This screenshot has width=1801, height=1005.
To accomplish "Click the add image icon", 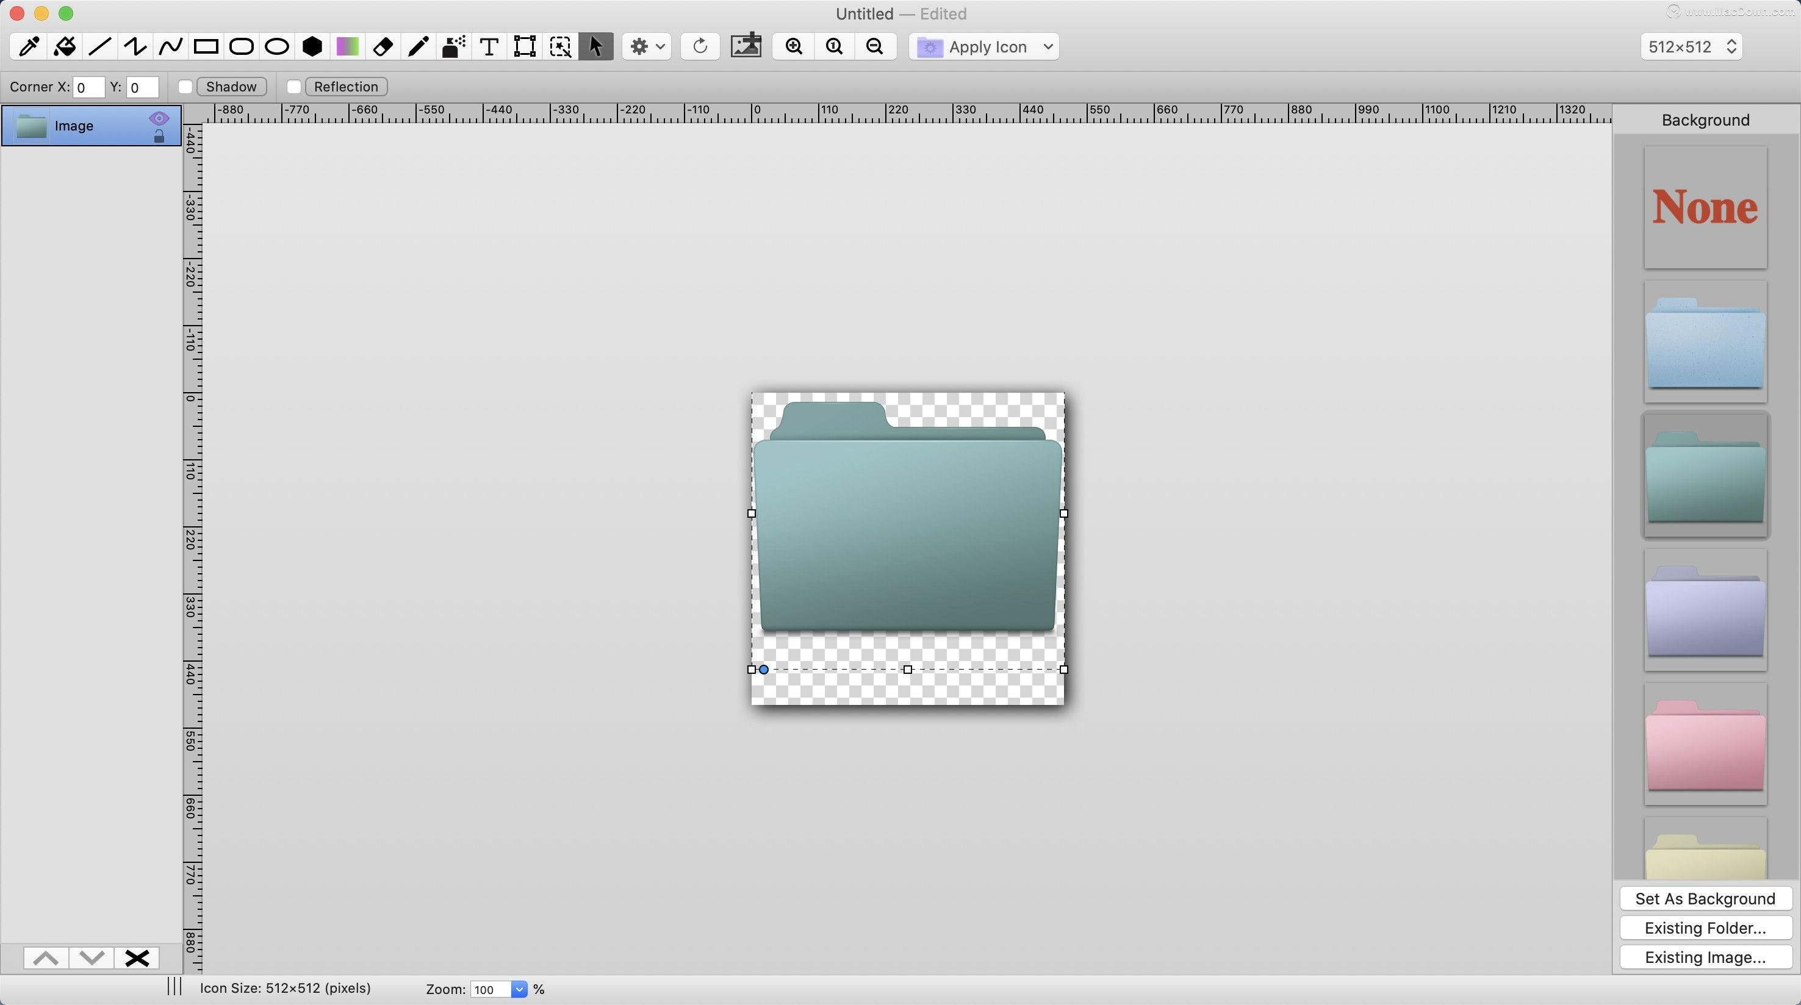I will 746,46.
